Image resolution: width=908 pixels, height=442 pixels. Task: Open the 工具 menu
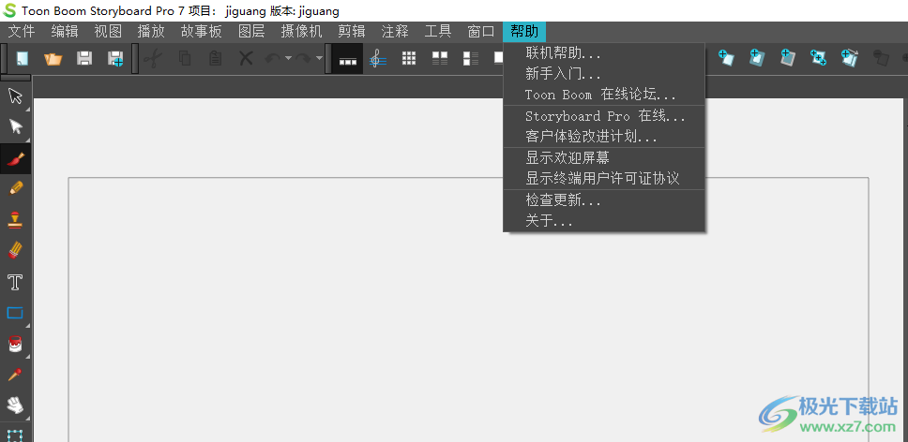(x=438, y=31)
